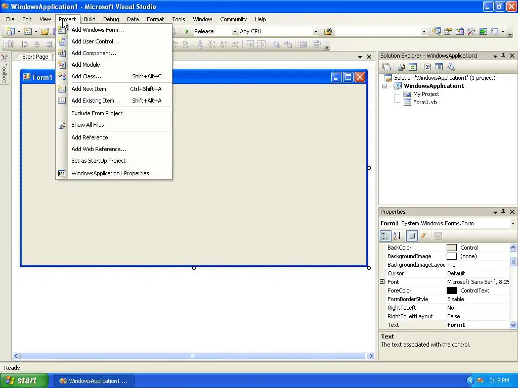Pin the Solution Explorer panel
The height and width of the screenshot is (388, 518).
coord(503,56)
